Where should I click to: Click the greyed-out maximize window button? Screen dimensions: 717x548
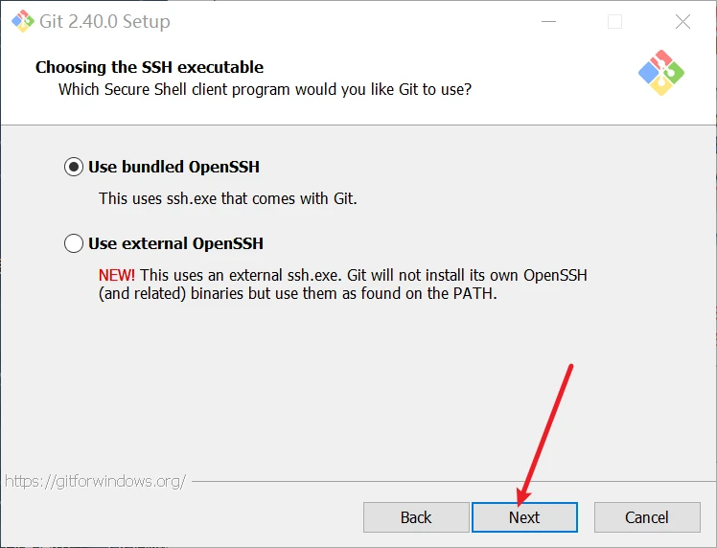coord(614,22)
